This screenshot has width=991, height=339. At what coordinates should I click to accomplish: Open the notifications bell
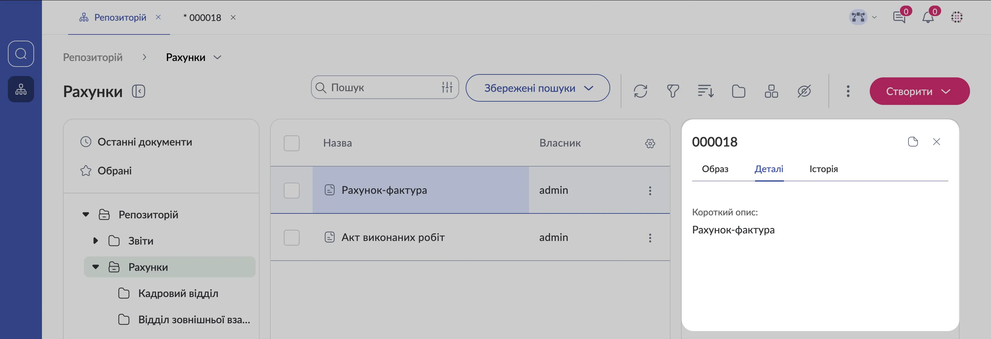pyautogui.click(x=928, y=17)
